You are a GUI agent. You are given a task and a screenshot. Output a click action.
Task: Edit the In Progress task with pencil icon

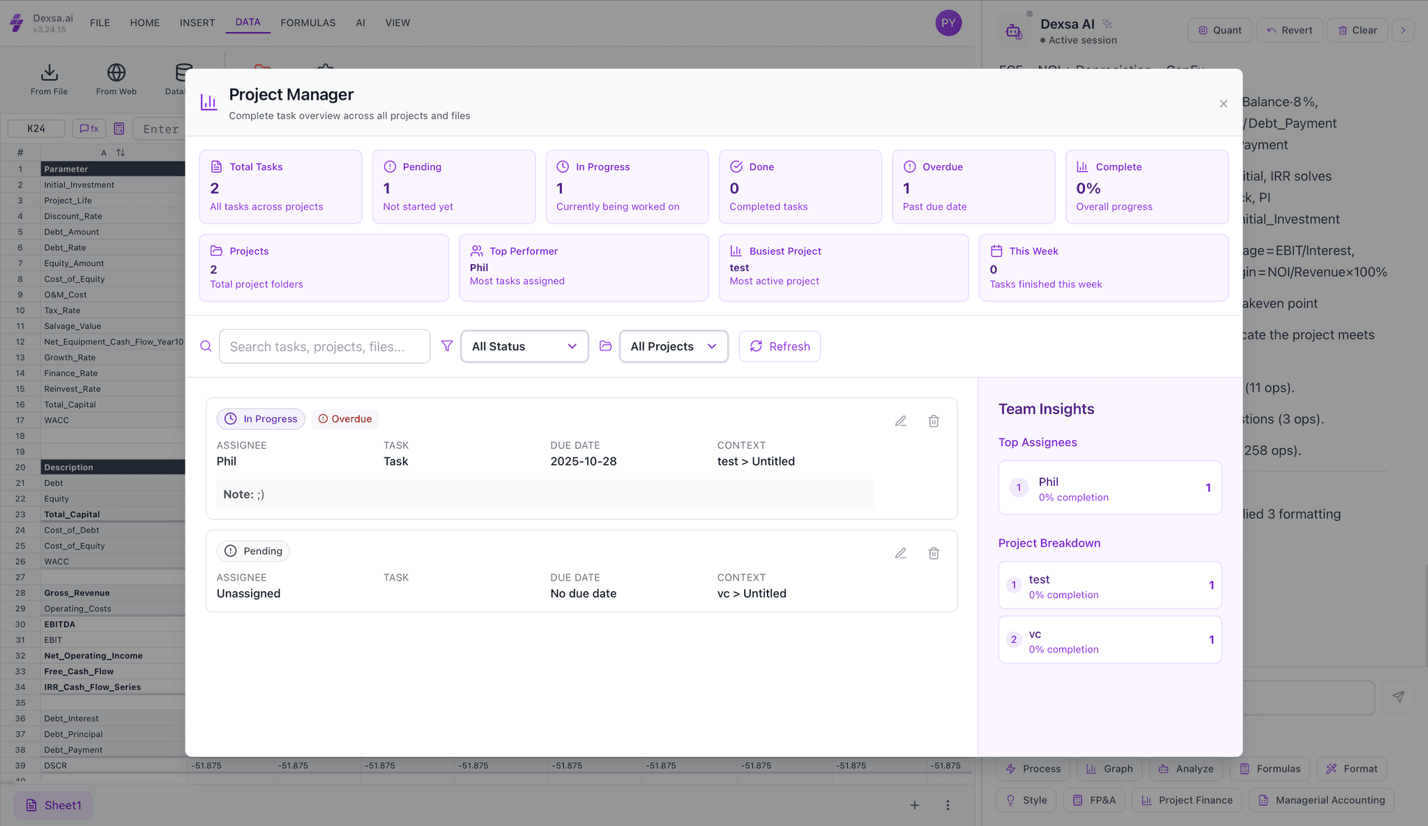pyautogui.click(x=901, y=421)
